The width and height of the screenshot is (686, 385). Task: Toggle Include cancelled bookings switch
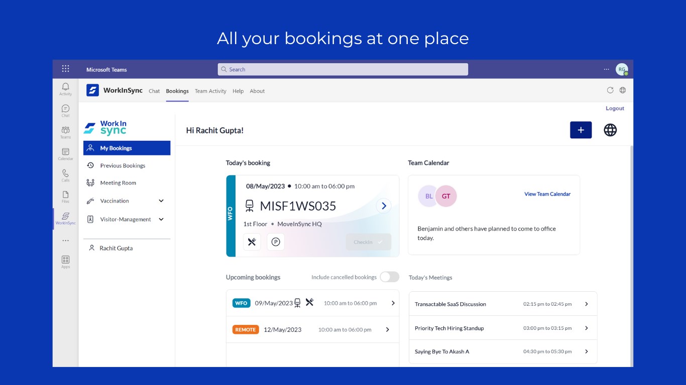[x=389, y=277]
